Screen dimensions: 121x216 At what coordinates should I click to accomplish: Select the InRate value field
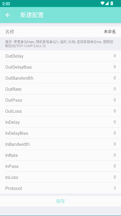pyautogui.click(x=115, y=155)
